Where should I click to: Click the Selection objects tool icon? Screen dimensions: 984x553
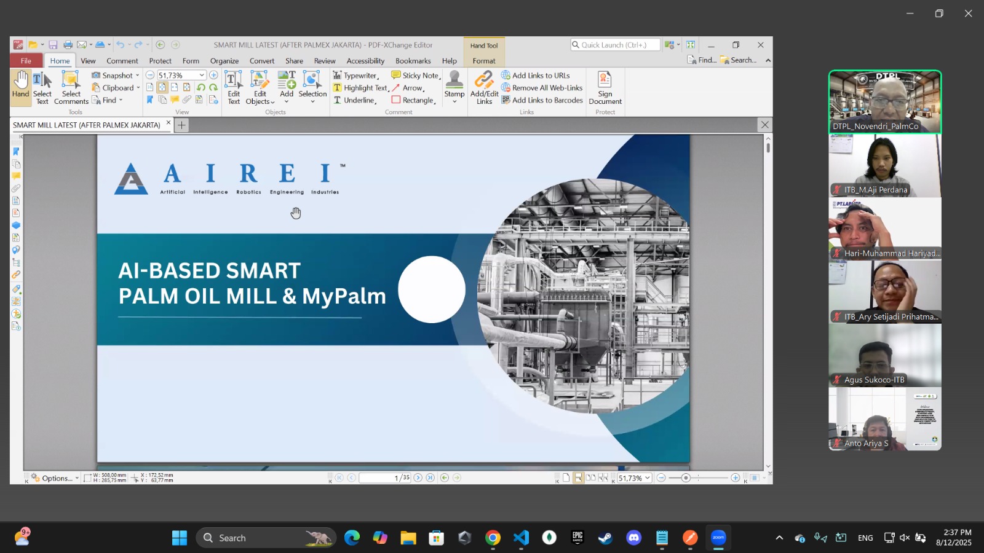tap(312, 80)
